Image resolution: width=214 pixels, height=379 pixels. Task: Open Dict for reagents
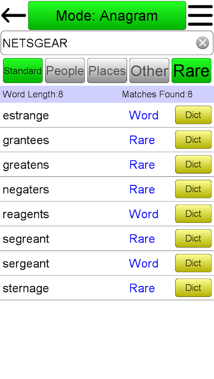(193, 214)
